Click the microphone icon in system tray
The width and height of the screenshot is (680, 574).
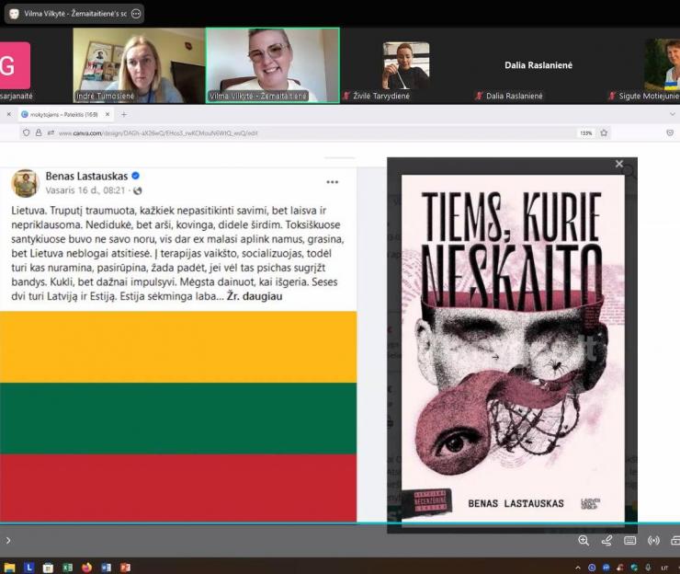(x=648, y=568)
